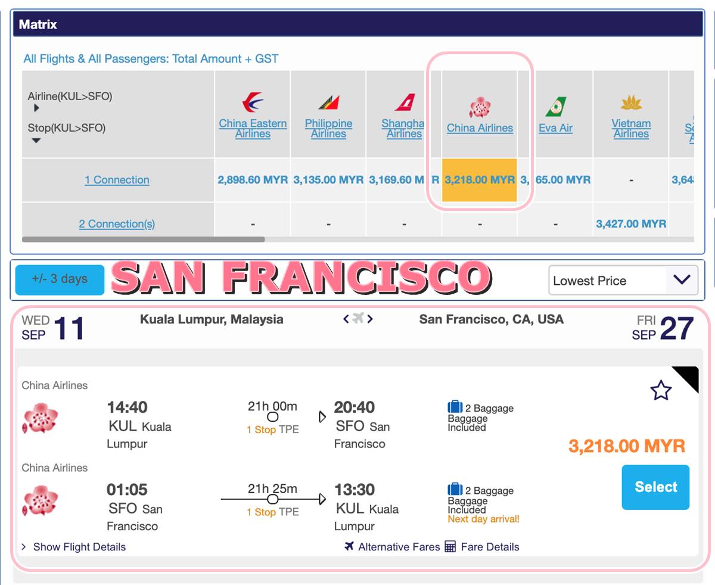Open the Eva Air link
This screenshot has width=715, height=585.
tap(555, 128)
